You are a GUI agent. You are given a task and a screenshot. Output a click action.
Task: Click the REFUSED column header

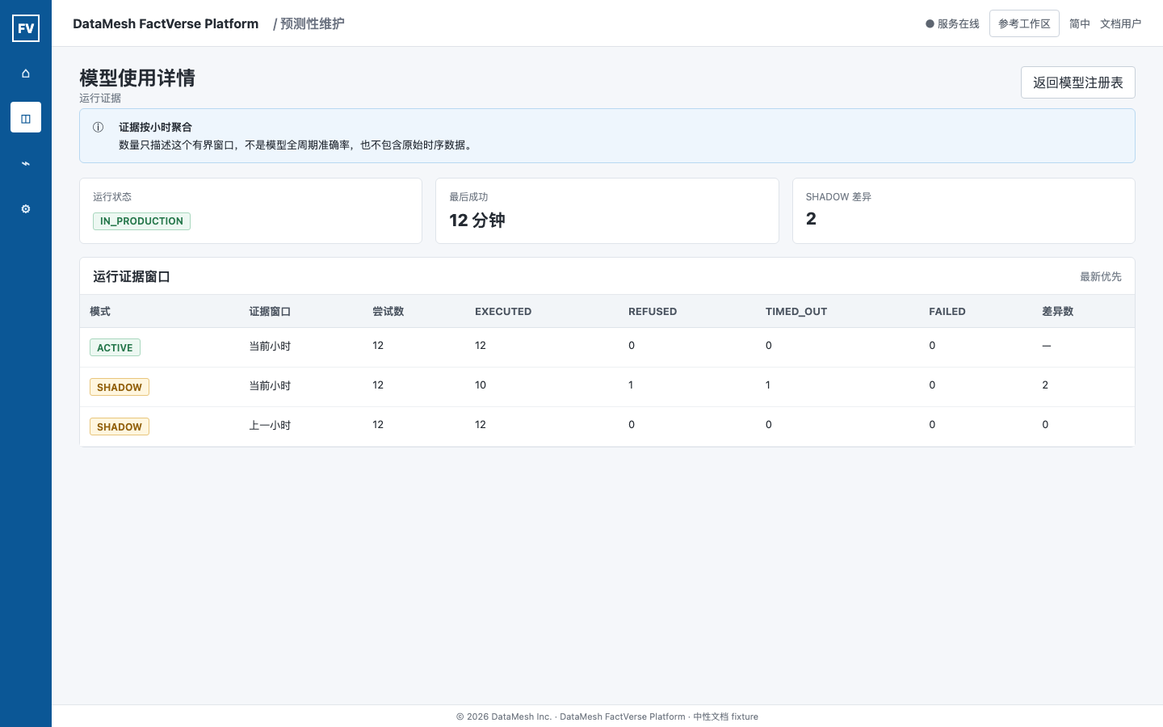(x=653, y=312)
